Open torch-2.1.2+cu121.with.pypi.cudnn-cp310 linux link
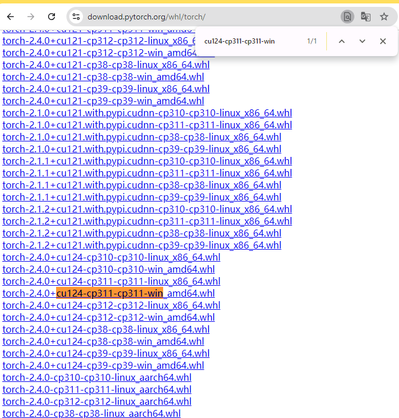399x418 pixels. pyautogui.click(x=147, y=209)
